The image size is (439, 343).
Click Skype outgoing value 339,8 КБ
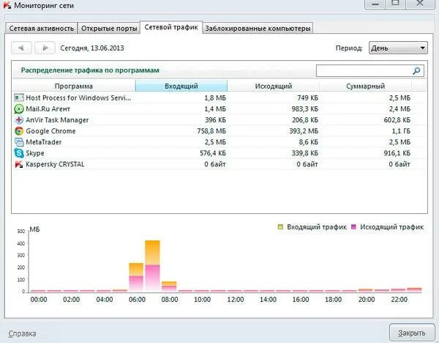[x=305, y=153]
